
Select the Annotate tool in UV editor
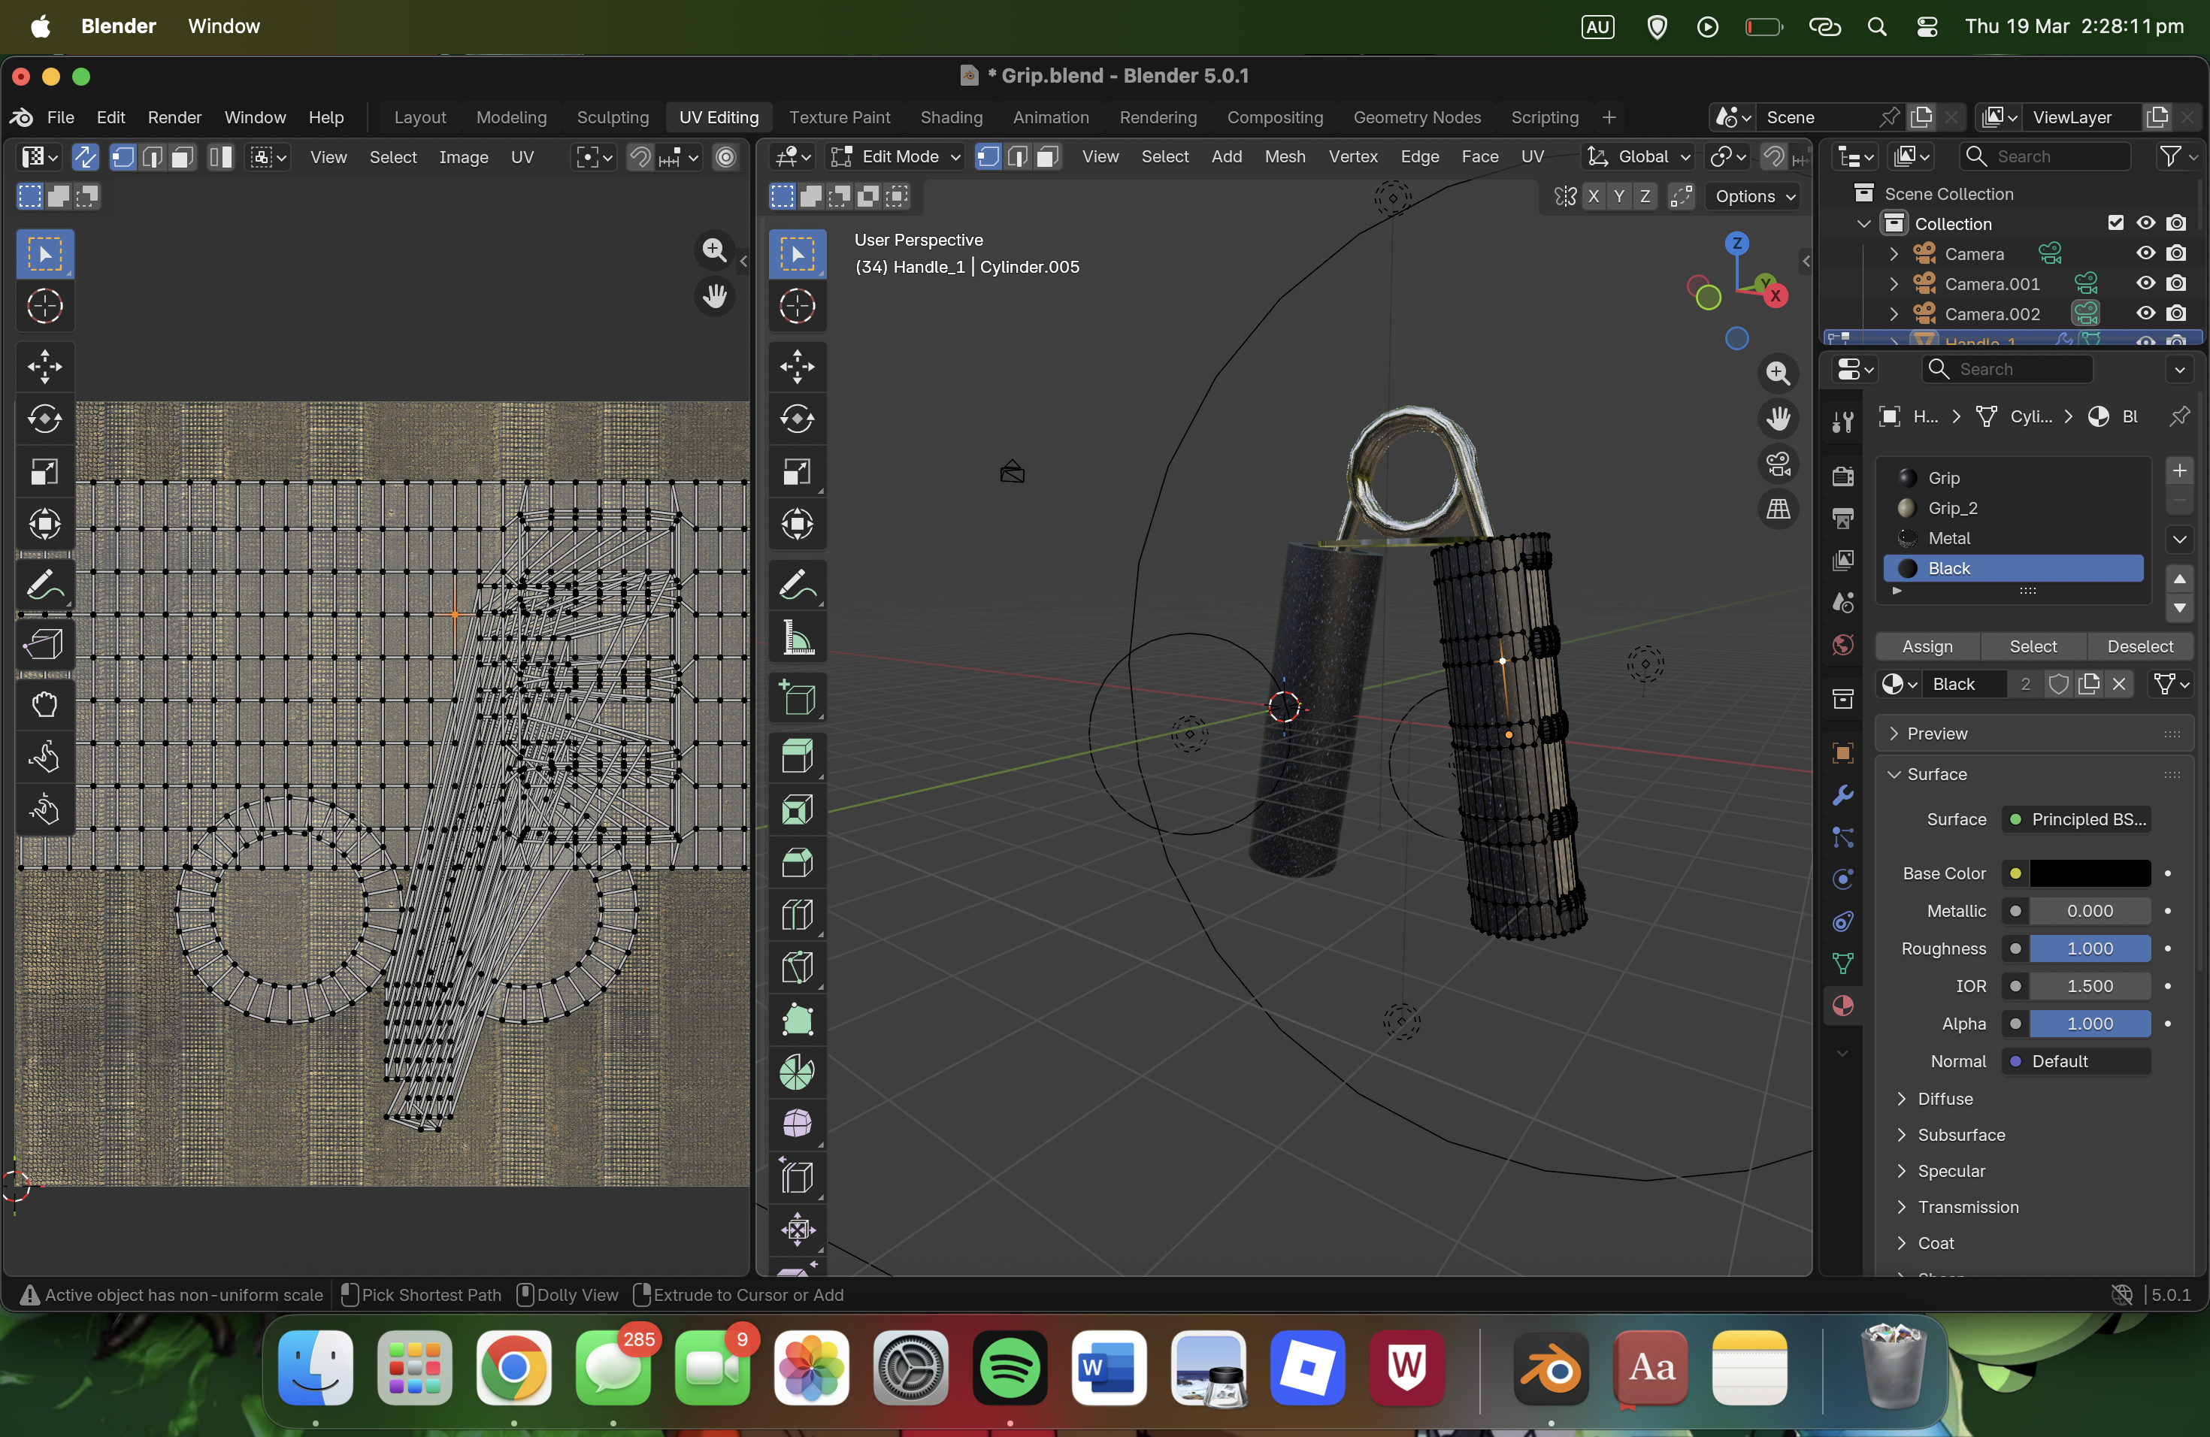[44, 585]
